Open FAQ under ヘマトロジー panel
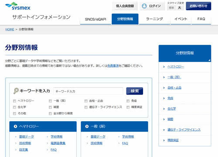Viewport: 218px width, 157px height. click(54, 150)
